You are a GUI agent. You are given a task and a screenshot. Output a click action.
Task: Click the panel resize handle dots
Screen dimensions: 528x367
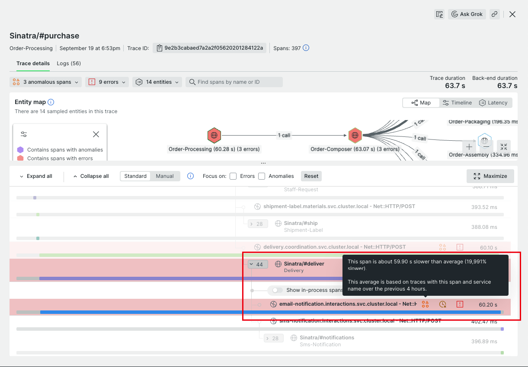click(x=263, y=163)
